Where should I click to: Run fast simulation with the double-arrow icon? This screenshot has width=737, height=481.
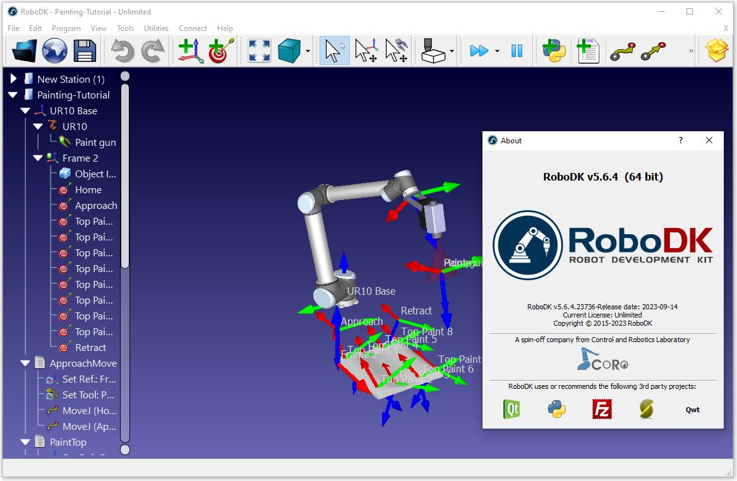pos(479,50)
